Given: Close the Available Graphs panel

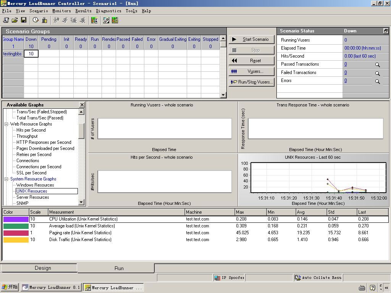Looking at the screenshot, I should (x=82, y=105).
